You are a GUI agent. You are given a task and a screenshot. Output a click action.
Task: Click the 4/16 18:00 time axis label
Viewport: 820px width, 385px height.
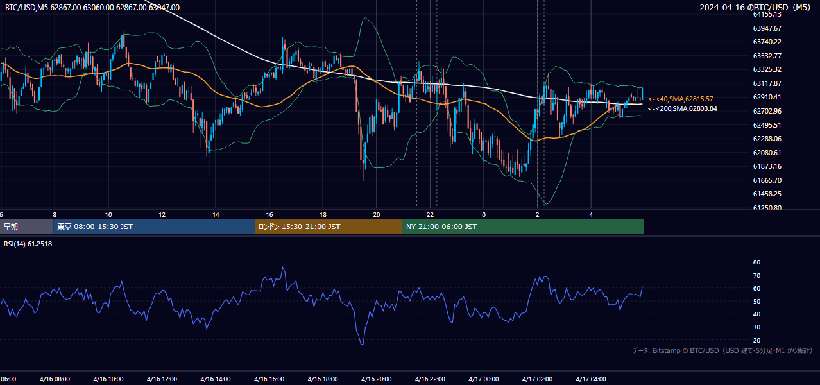(x=323, y=379)
